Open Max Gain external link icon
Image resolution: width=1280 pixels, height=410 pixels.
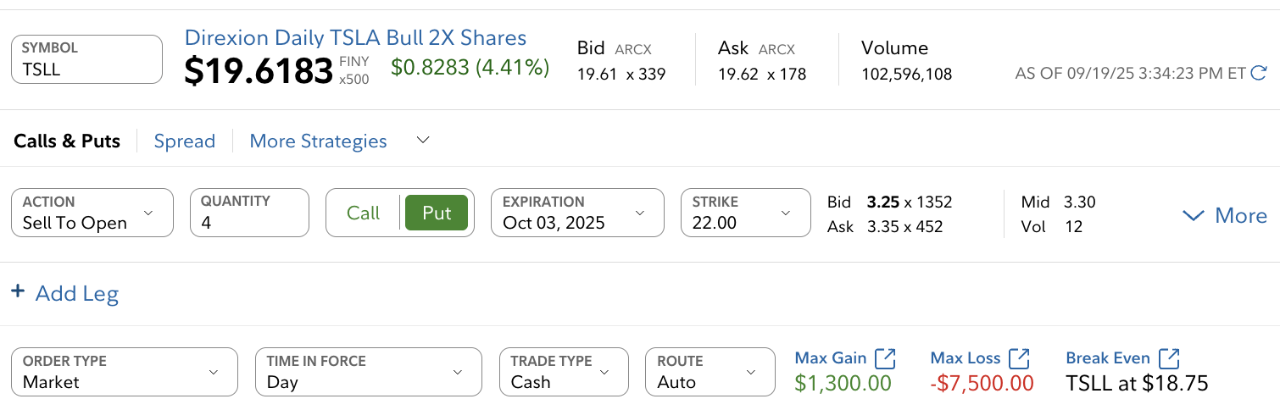point(885,358)
